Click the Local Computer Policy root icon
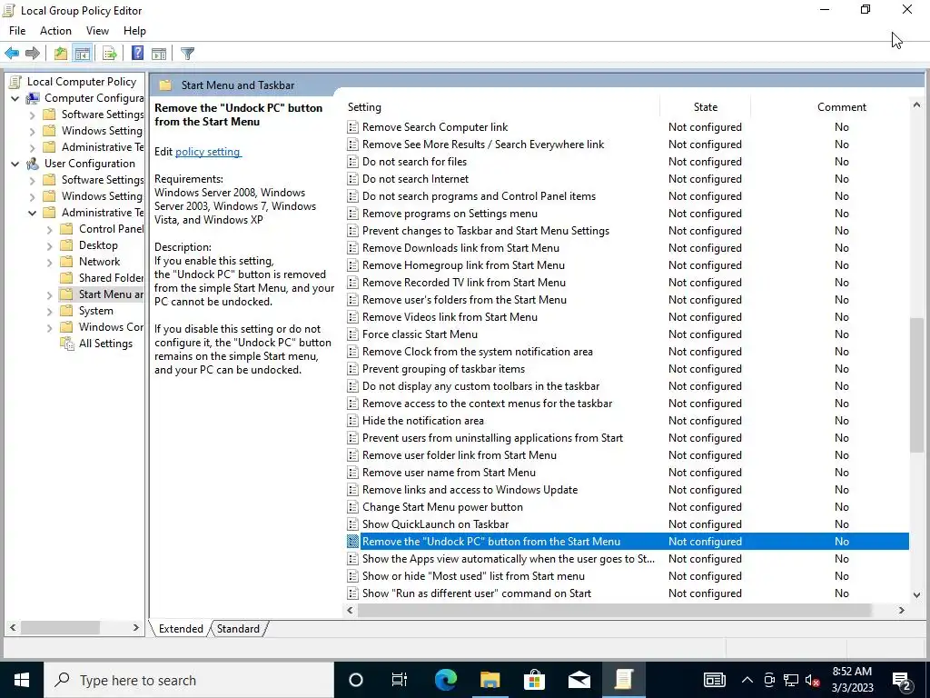The image size is (930, 698). (16, 82)
